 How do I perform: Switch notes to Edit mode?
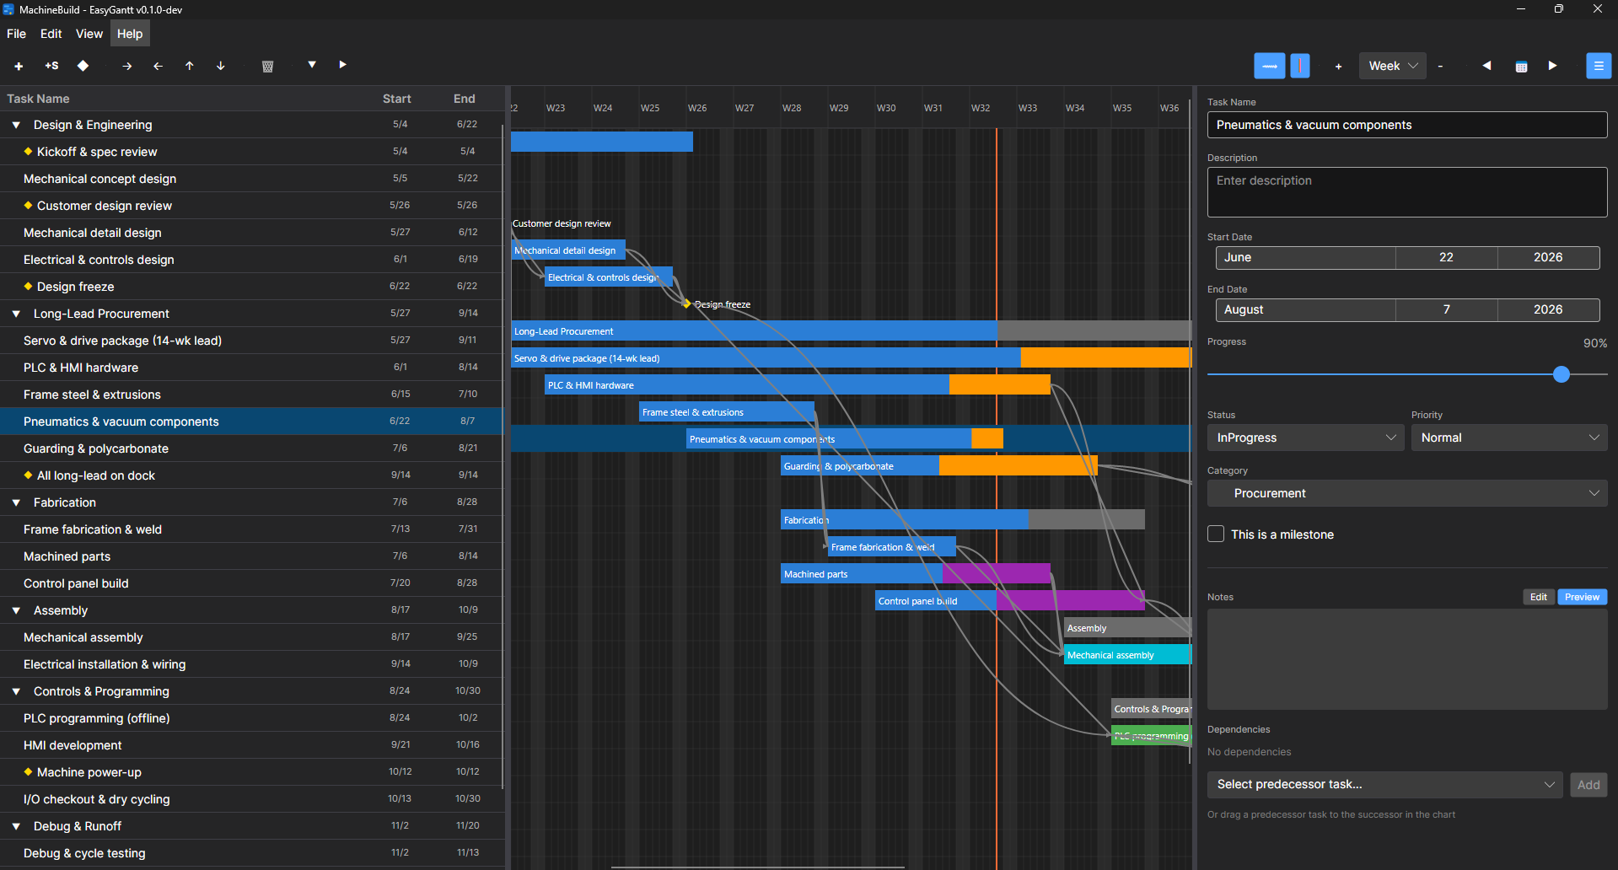[1539, 597]
